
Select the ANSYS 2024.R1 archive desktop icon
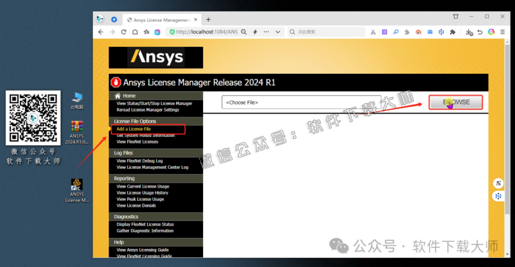click(76, 133)
